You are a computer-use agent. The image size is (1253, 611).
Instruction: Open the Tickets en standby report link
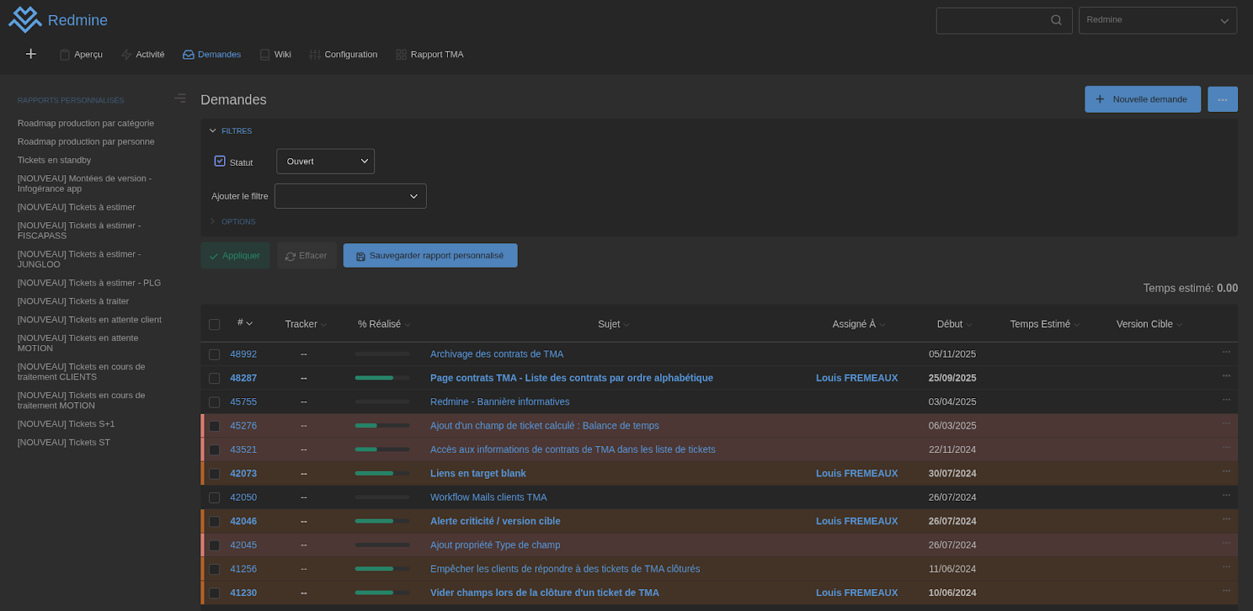pos(54,160)
